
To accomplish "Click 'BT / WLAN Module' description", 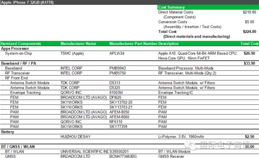I will pos(174,152).
